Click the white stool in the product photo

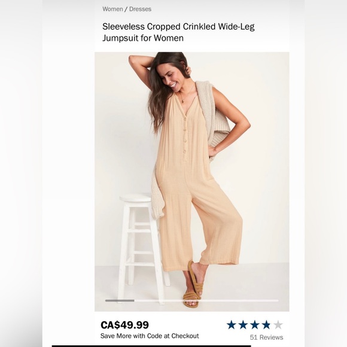(x=141, y=246)
